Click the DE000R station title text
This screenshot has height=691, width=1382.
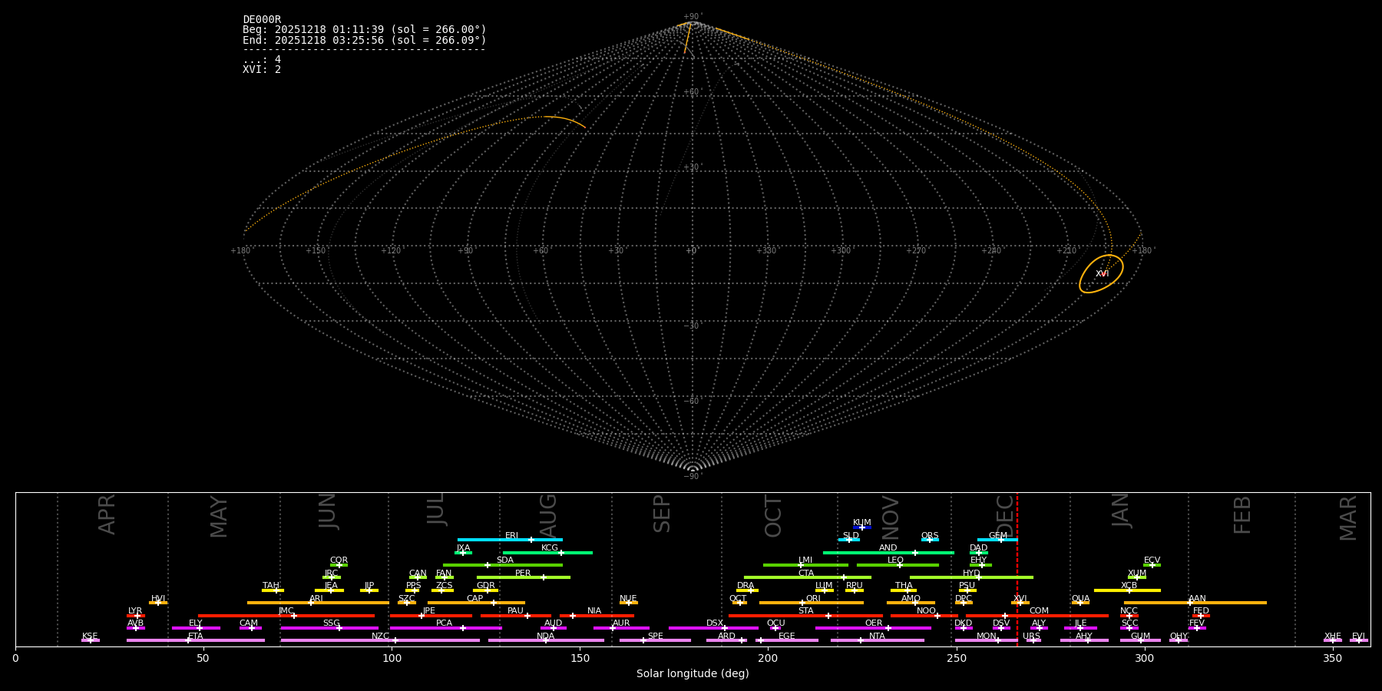(262, 20)
